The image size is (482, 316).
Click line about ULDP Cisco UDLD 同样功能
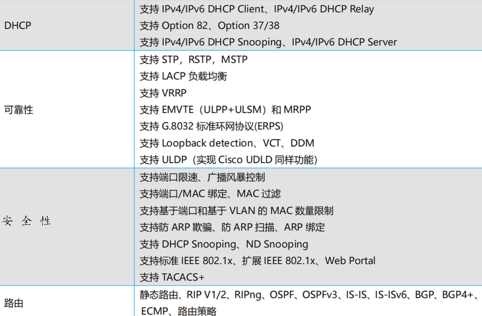[x=228, y=160]
